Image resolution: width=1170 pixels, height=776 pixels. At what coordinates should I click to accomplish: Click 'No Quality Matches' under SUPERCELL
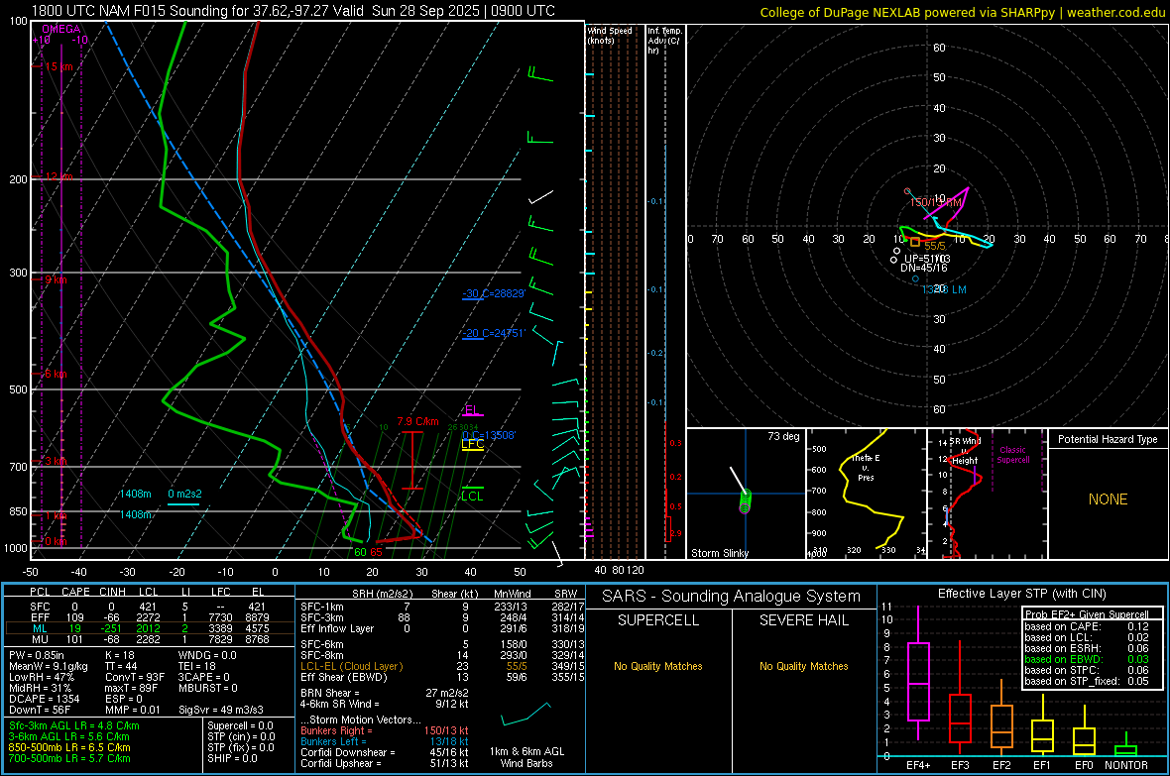658,666
